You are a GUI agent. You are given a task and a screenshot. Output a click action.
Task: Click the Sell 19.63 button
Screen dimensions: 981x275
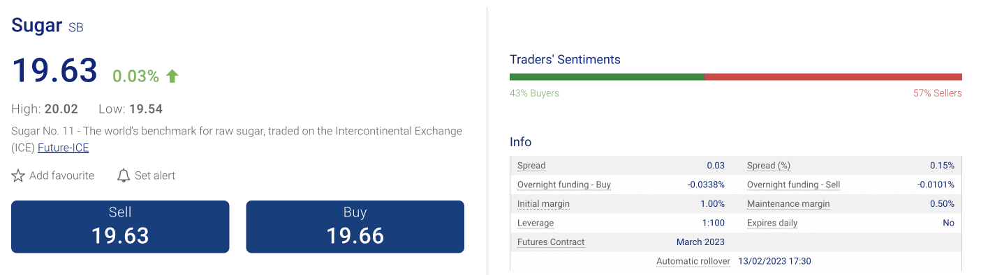pyautogui.click(x=120, y=226)
